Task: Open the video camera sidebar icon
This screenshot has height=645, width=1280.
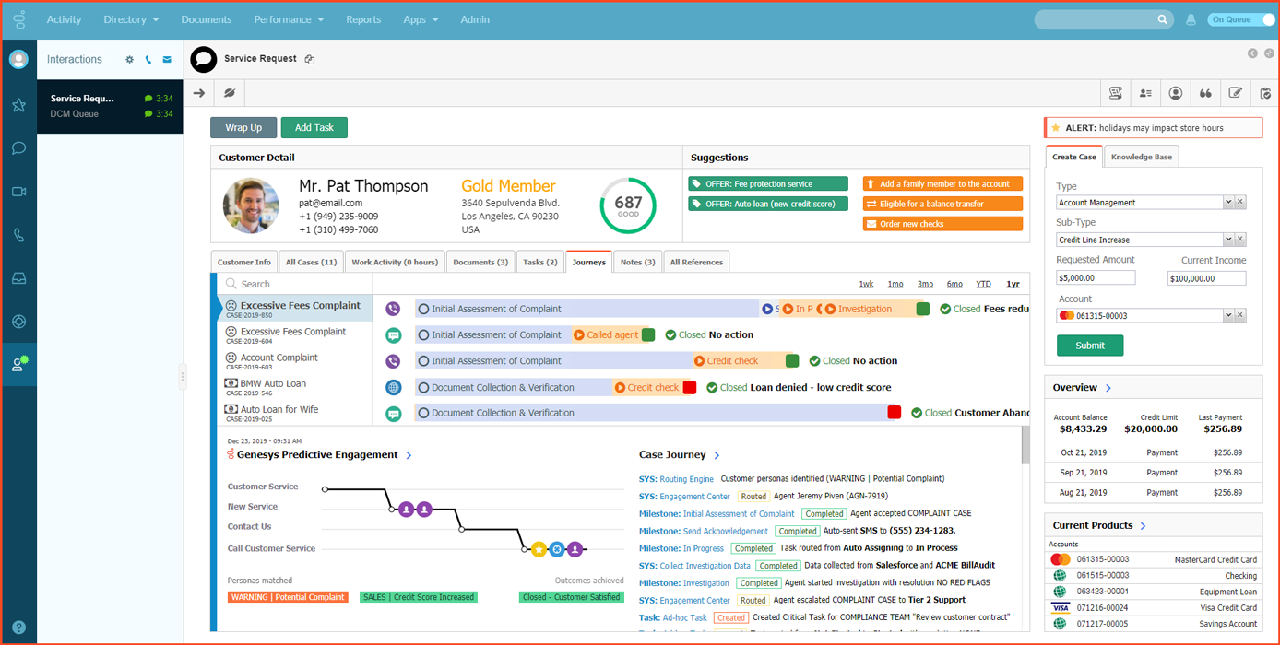Action: 18,192
